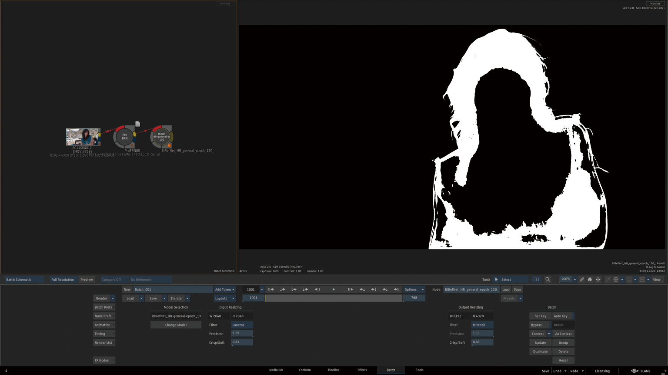The width and height of the screenshot is (668, 375).
Task: Click the magnifier zoom icon
Action: (548, 280)
